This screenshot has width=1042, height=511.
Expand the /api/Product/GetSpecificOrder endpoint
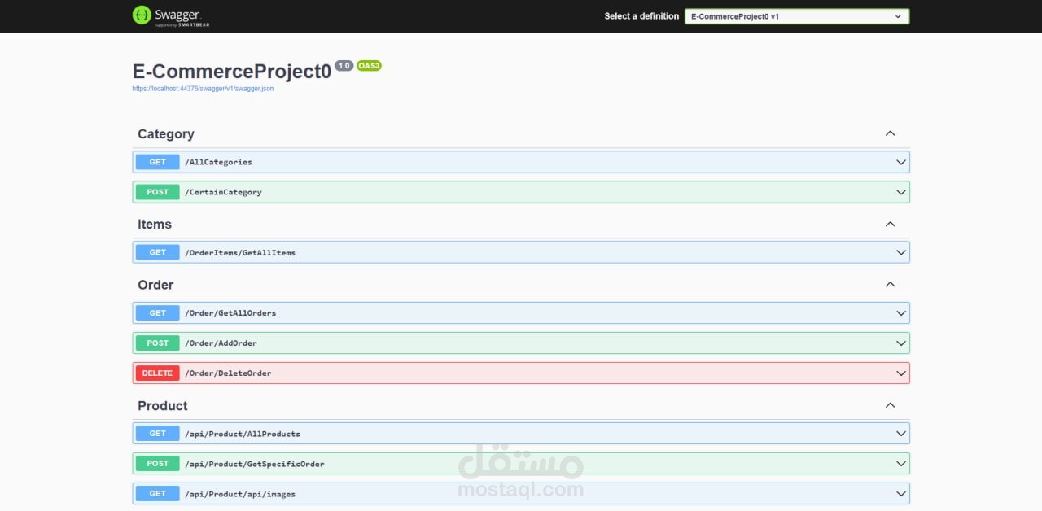(900, 463)
